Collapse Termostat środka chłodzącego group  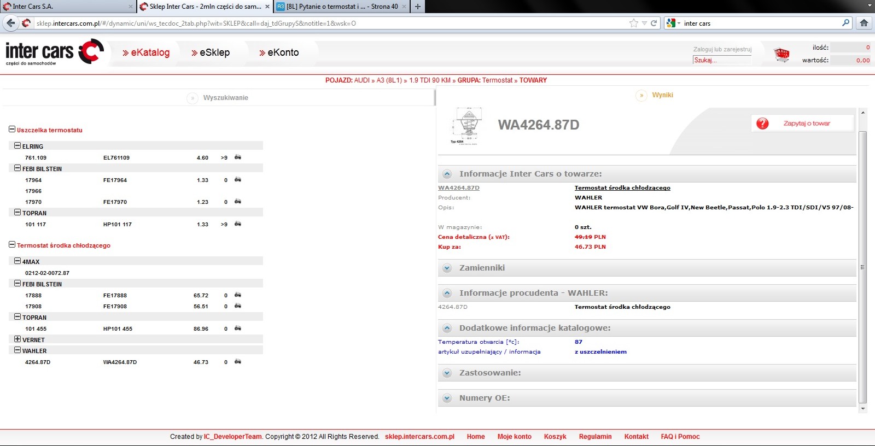(12, 245)
